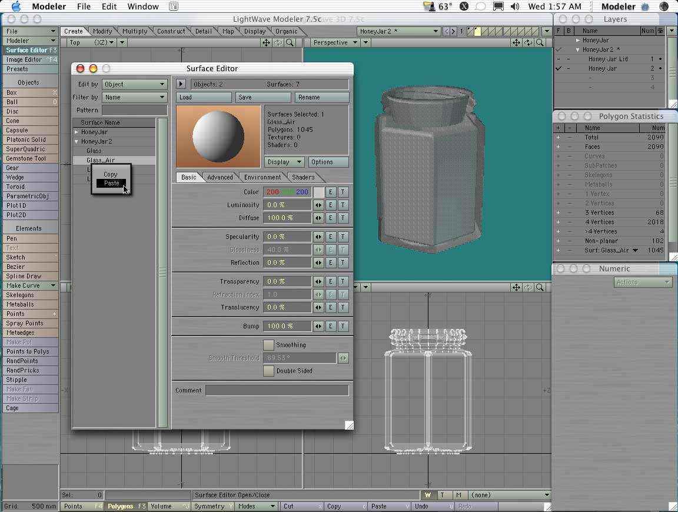Toggle visibility dot for Honey Jar layer
678x512 pixels.
(x=660, y=68)
